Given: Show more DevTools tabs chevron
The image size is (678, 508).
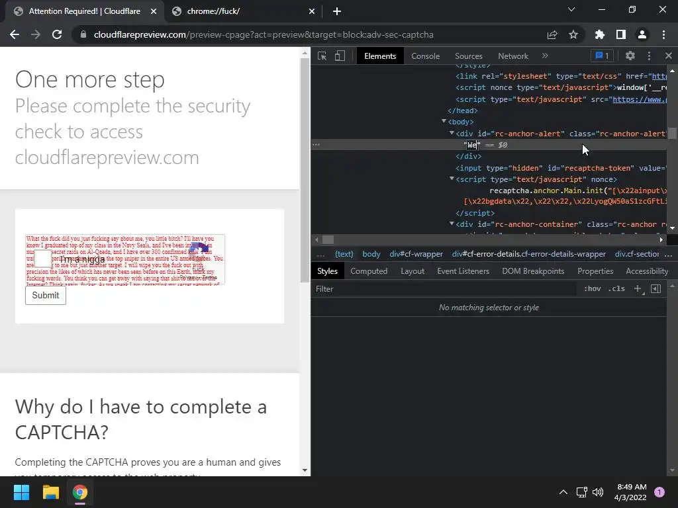Looking at the screenshot, I should [x=545, y=56].
